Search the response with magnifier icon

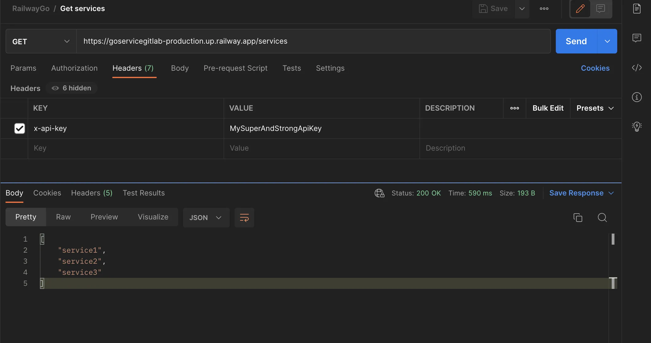602,218
